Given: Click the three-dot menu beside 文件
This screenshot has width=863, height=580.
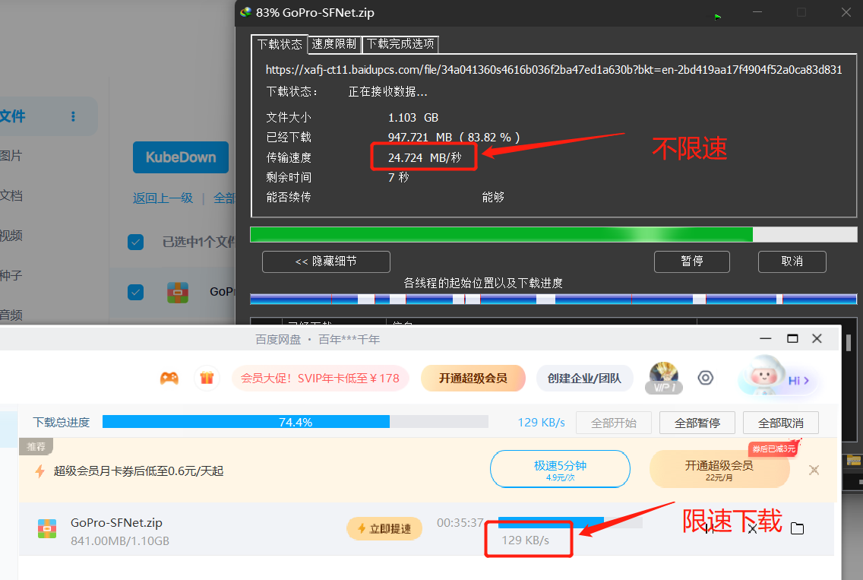Looking at the screenshot, I should 73,116.
